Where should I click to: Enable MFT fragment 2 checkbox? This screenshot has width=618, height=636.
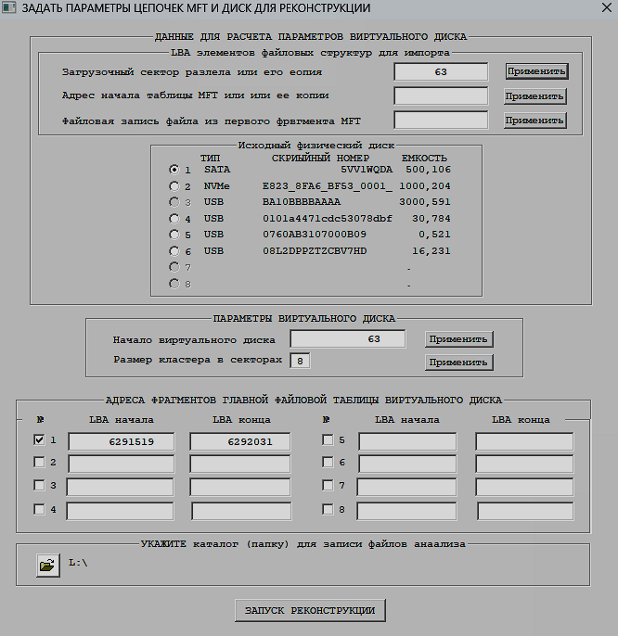click(x=39, y=462)
